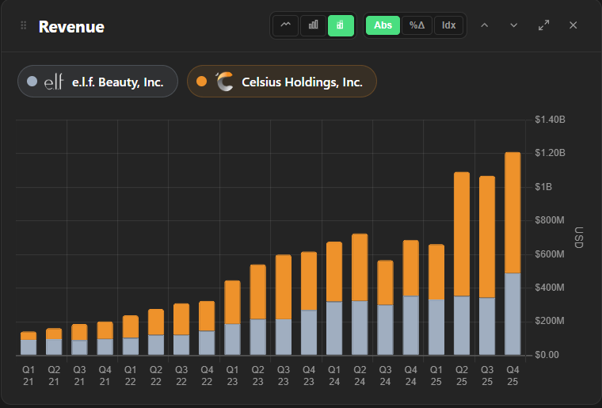Click the Q1 25 x-axis label

(436, 376)
